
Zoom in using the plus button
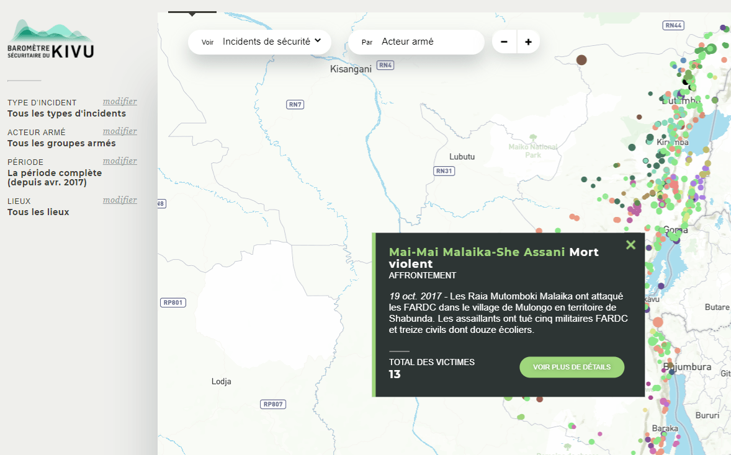[528, 42]
